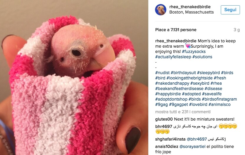Viewport: 245px width, 155px height.
Task: Open the #9gagpet hashtag
Action: coord(178,105)
